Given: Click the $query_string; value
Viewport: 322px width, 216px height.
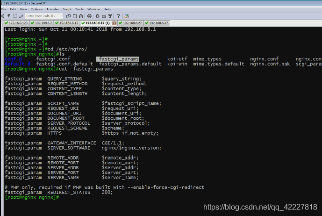Looking at the screenshot, I should click(x=122, y=79).
